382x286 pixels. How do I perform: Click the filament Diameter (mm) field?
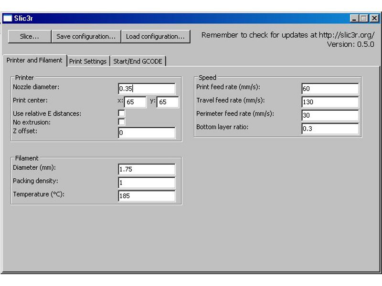(147, 169)
